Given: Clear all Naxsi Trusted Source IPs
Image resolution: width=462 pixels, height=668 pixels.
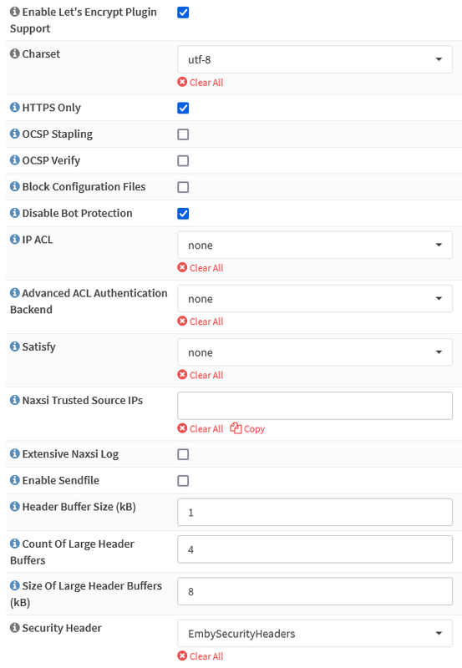Looking at the screenshot, I should tap(201, 429).
